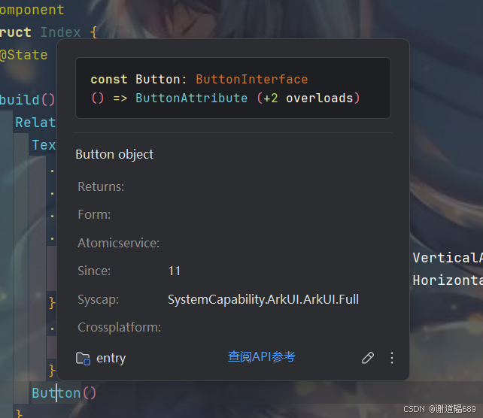Click the build() method in code

(x=27, y=99)
